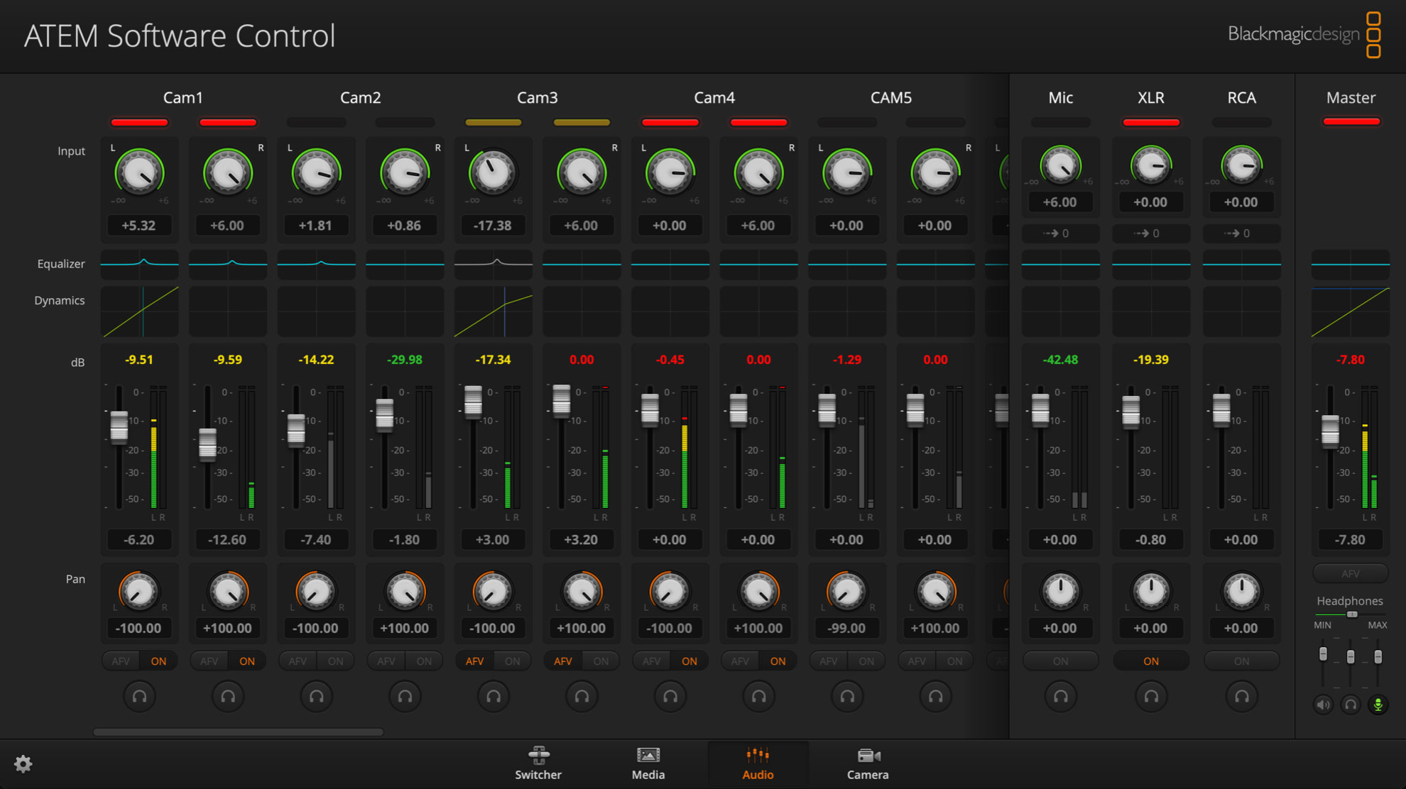
Task: Open the Blackmagic menu icon top right
Action: [1374, 34]
